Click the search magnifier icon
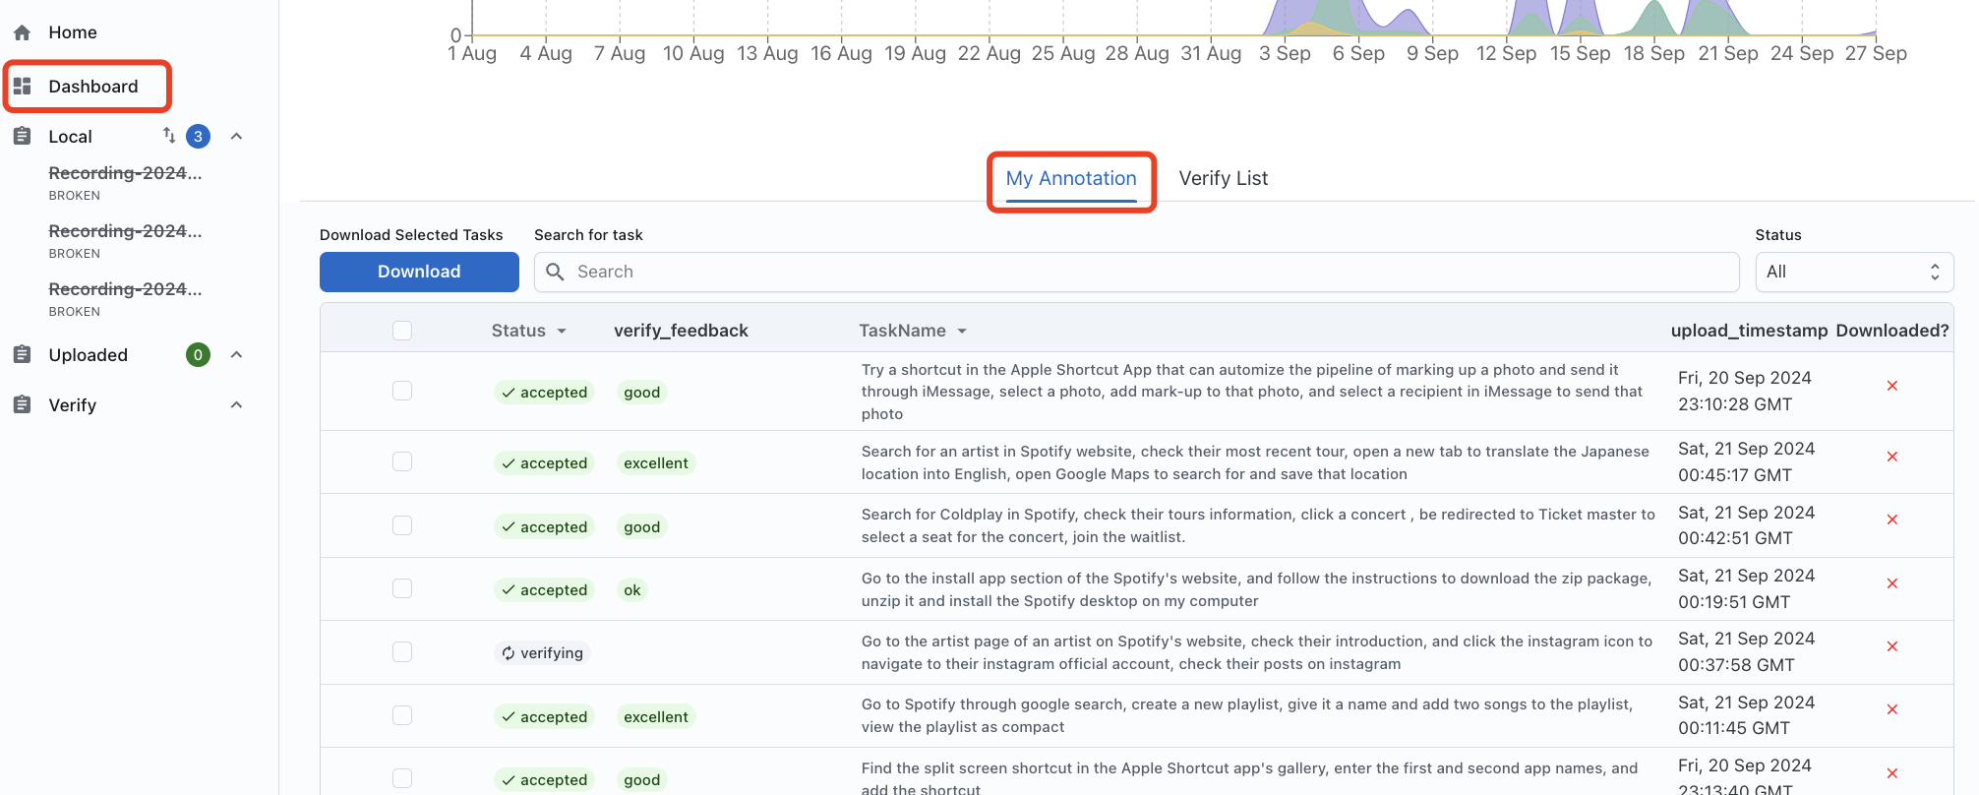1979x795 pixels. coord(556,272)
